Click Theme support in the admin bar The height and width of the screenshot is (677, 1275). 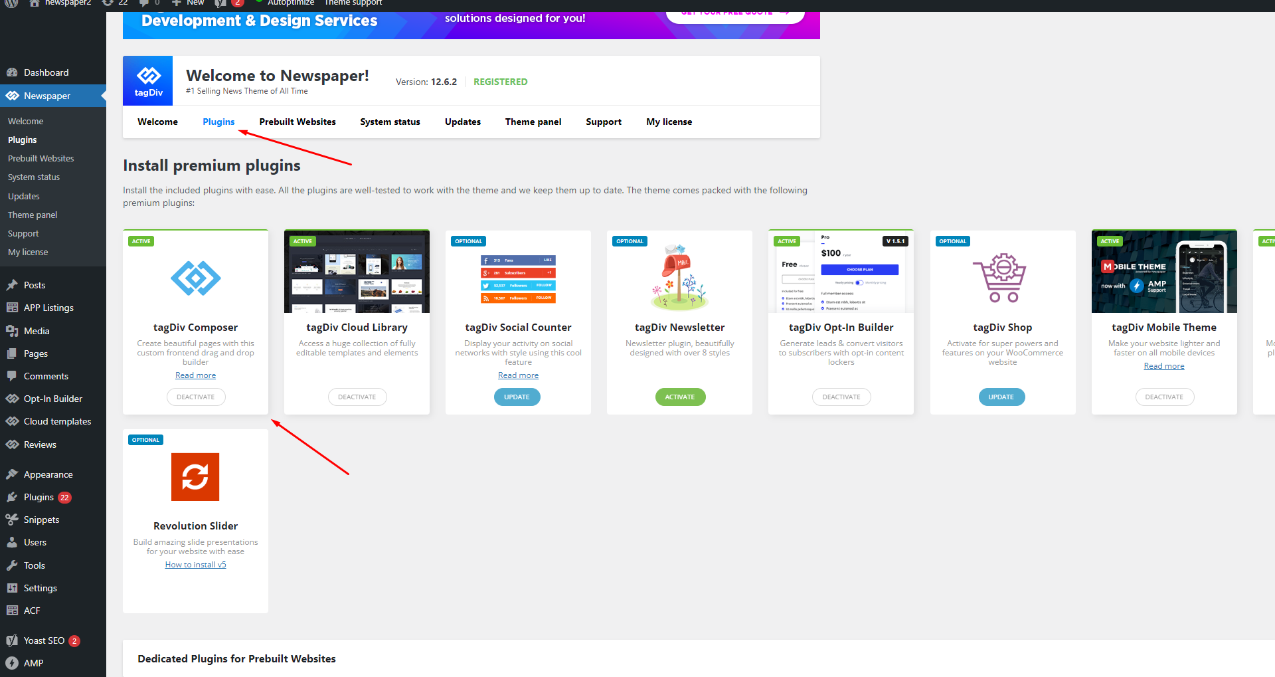[353, 3]
